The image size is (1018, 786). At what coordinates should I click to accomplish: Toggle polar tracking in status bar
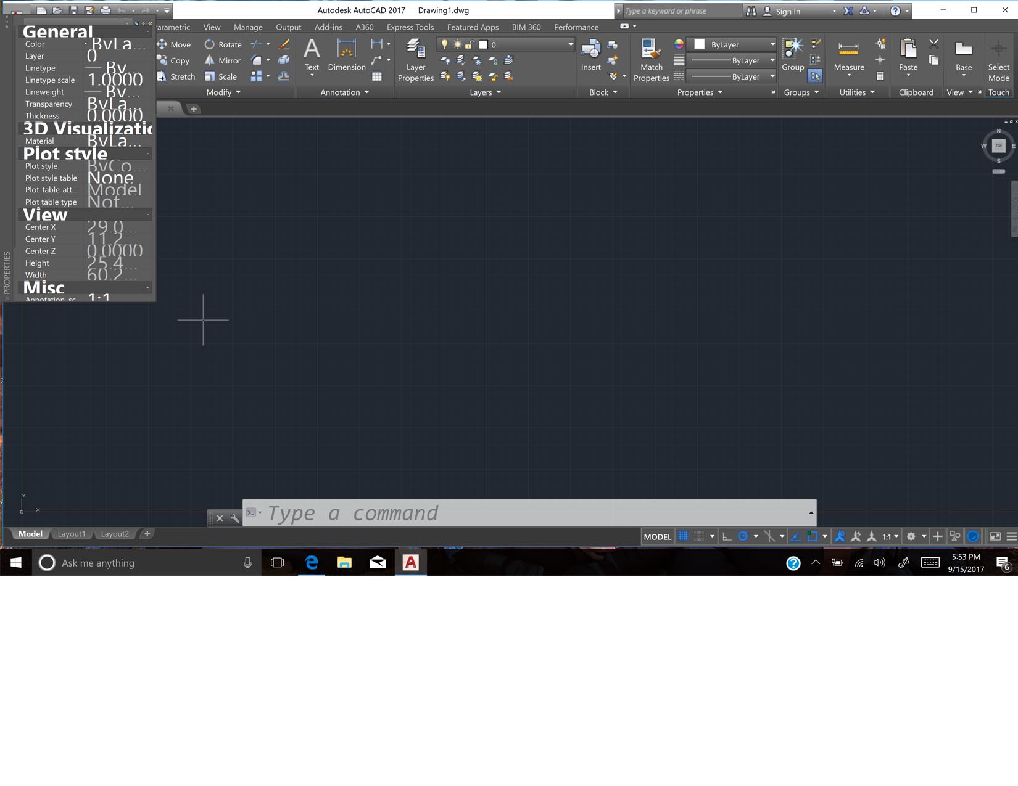tap(743, 536)
